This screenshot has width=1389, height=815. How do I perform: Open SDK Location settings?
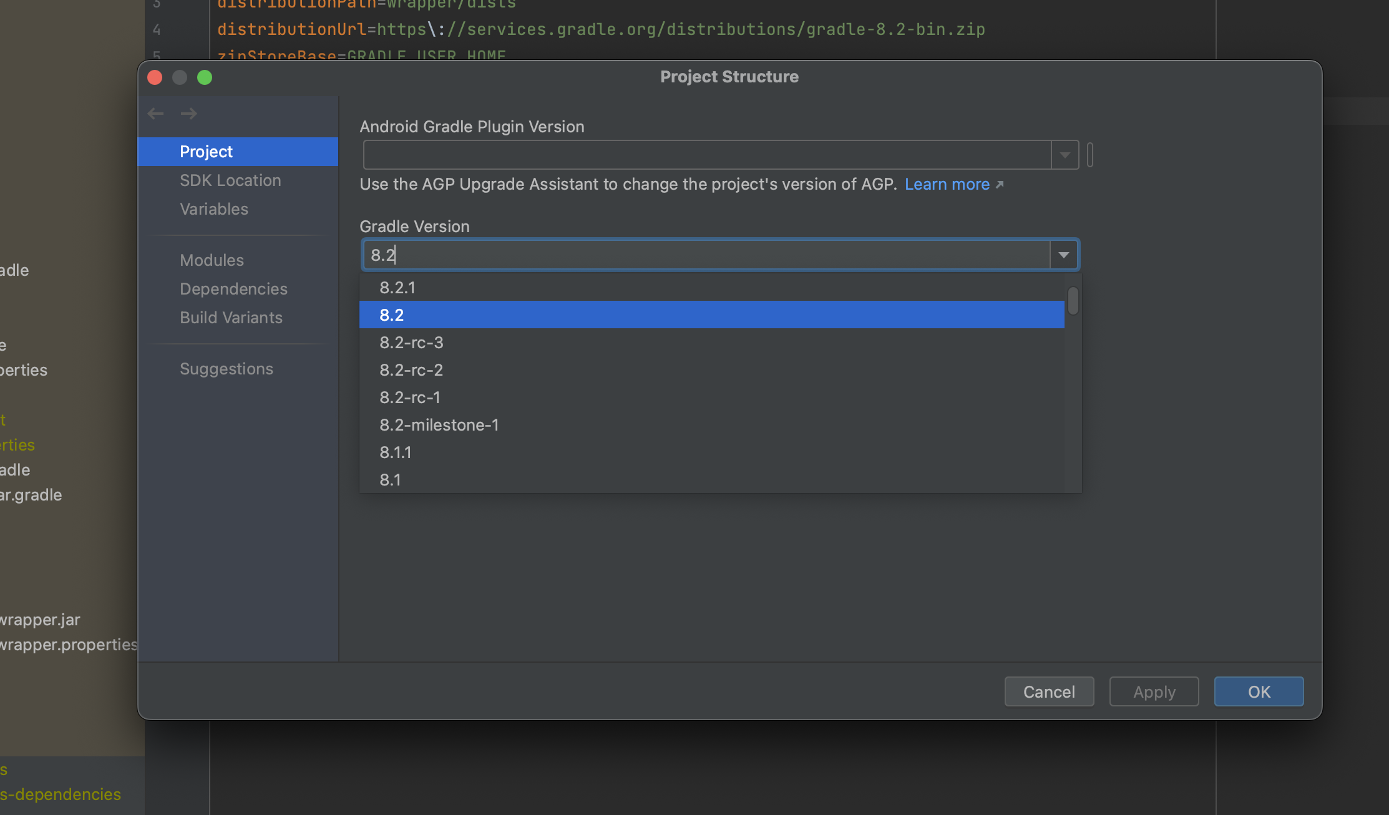coord(230,180)
